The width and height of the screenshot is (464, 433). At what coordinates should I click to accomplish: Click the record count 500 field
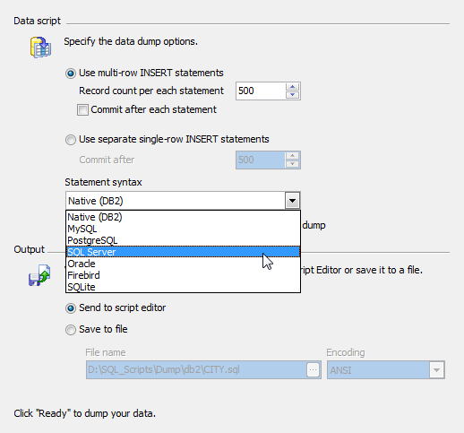(x=261, y=91)
